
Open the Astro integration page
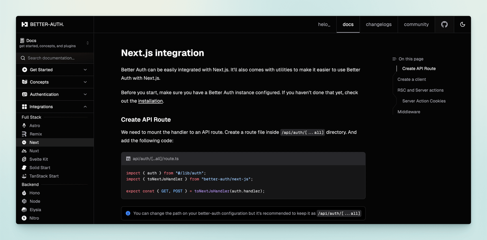pyautogui.click(x=34, y=125)
